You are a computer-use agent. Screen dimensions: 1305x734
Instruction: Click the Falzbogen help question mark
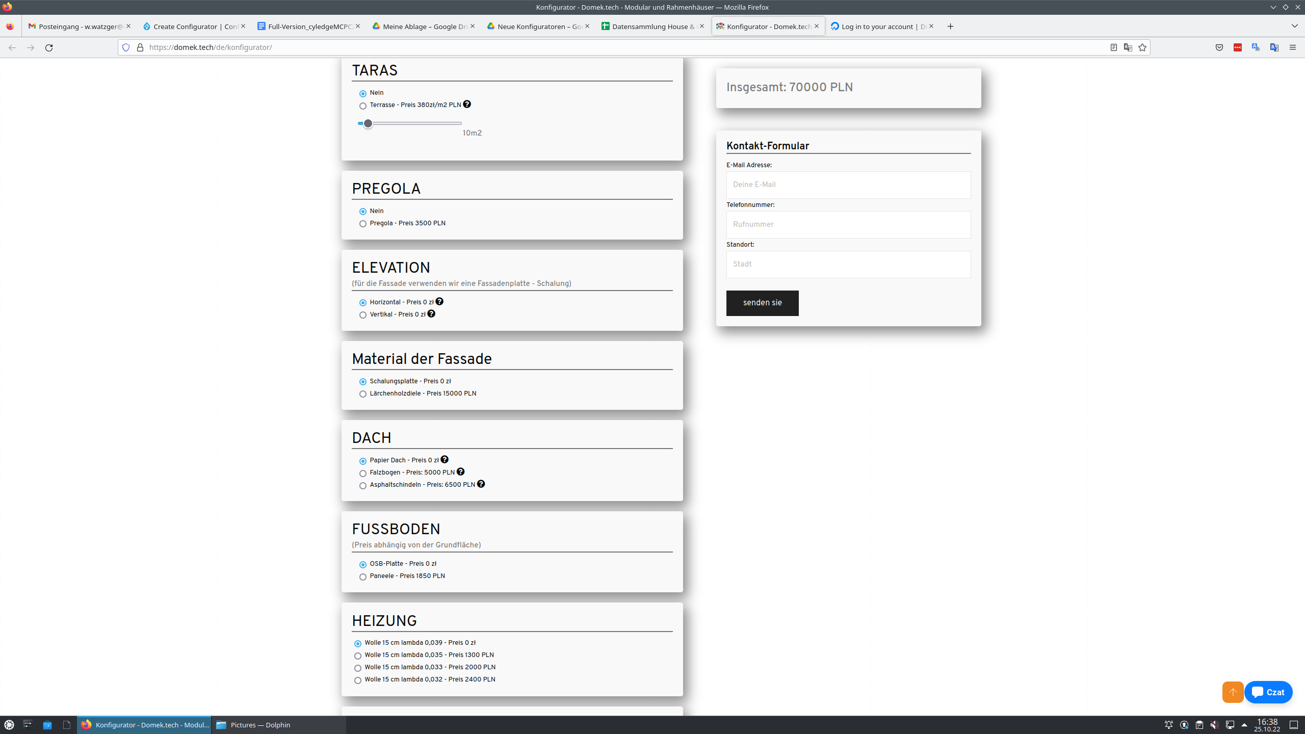coord(461,471)
